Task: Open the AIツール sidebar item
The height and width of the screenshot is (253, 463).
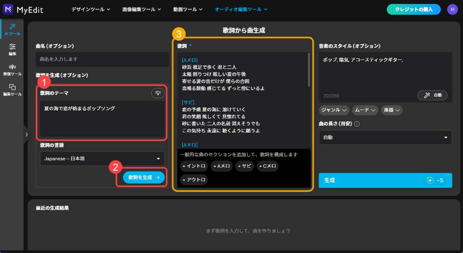Action: coord(12,30)
